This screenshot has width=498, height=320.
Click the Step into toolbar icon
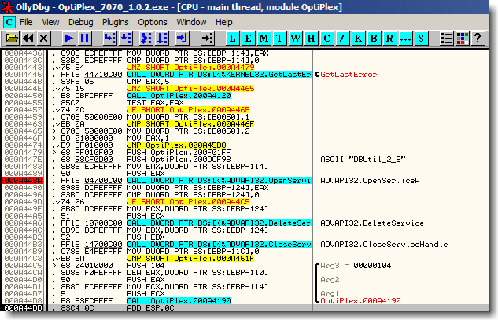point(110,39)
